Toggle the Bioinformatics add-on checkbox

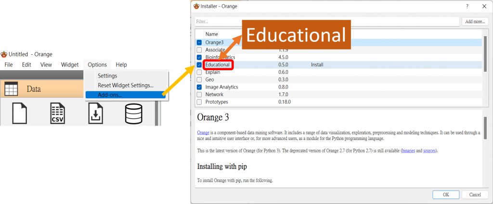199,57
